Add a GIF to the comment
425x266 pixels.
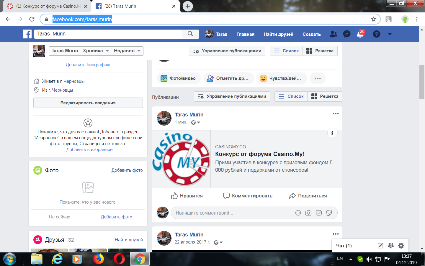pos(319,213)
